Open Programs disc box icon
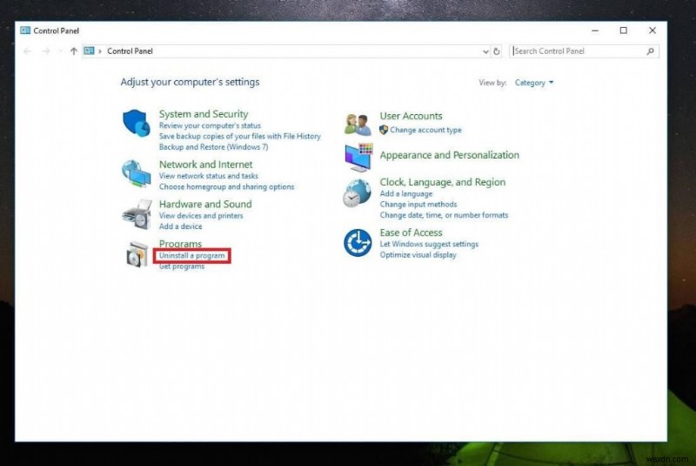Screen dimensions: 696x466 [137, 254]
